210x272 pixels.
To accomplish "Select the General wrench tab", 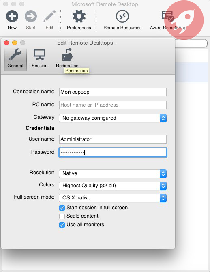I will pos(15,58).
